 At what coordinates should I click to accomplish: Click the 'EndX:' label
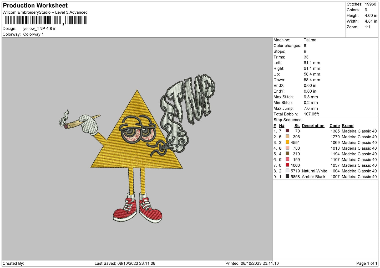pyautogui.click(x=279, y=86)
